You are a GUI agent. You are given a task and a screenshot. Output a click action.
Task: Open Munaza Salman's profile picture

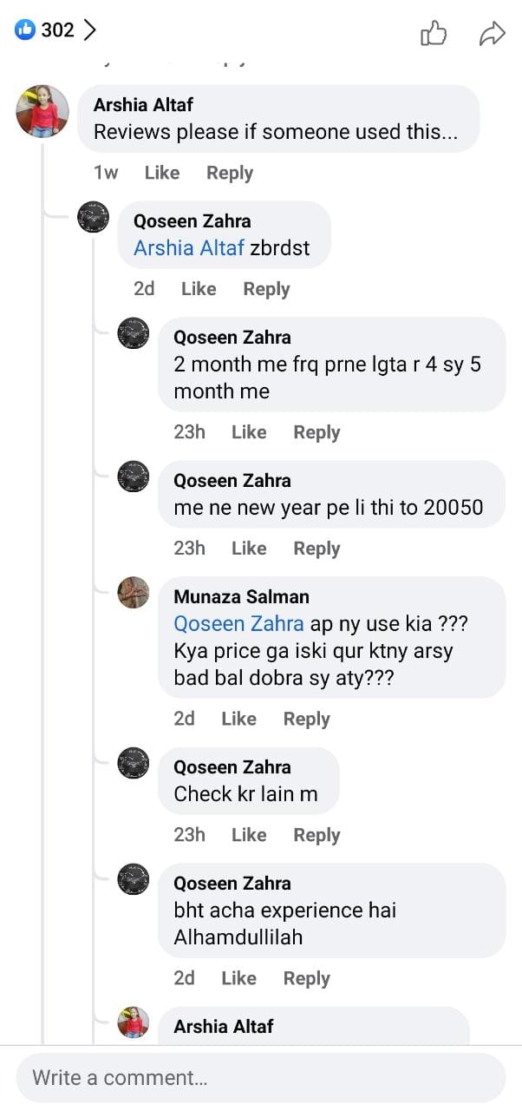click(x=133, y=592)
